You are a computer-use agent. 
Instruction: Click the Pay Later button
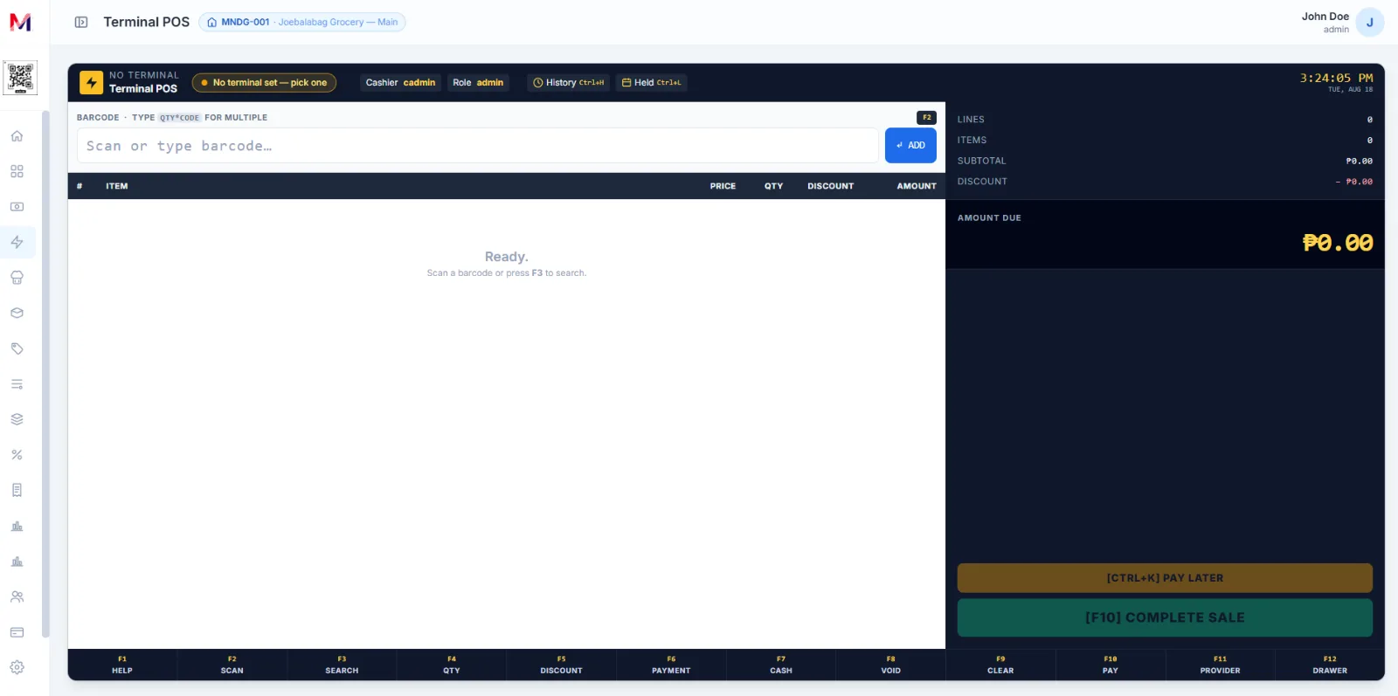pos(1165,578)
